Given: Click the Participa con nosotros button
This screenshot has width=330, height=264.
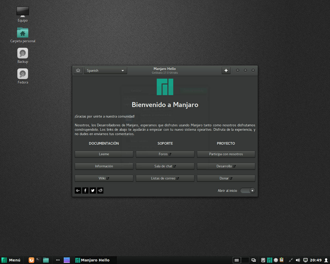Looking at the screenshot, I should pyautogui.click(x=226, y=154).
